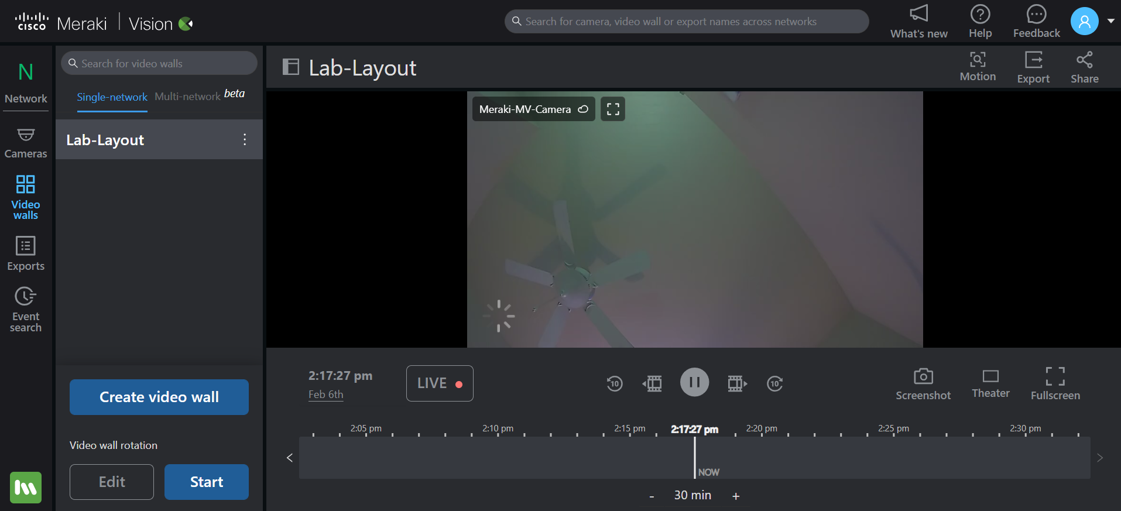Open the Help menu

click(x=980, y=22)
